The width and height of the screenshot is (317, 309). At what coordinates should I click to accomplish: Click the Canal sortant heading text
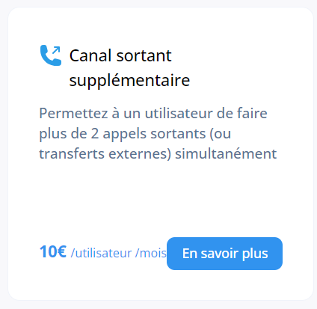click(x=120, y=55)
